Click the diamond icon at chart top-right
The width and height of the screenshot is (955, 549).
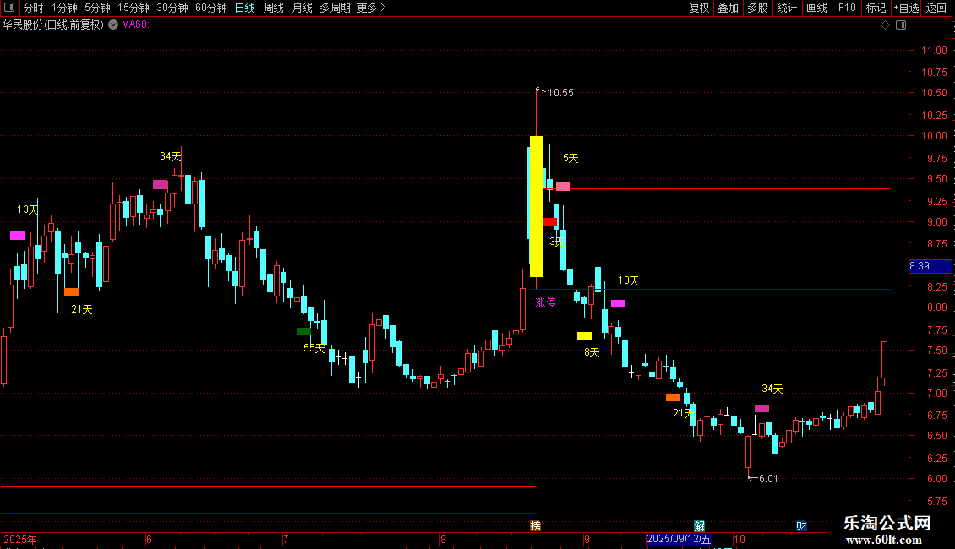(x=886, y=25)
